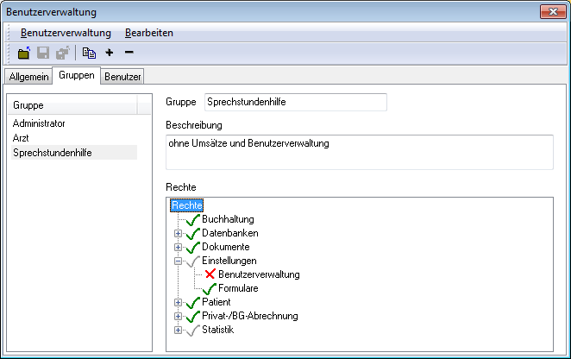Collapse the Einstellungen tree node
Image resolution: width=571 pixels, height=359 pixels.
point(179,261)
